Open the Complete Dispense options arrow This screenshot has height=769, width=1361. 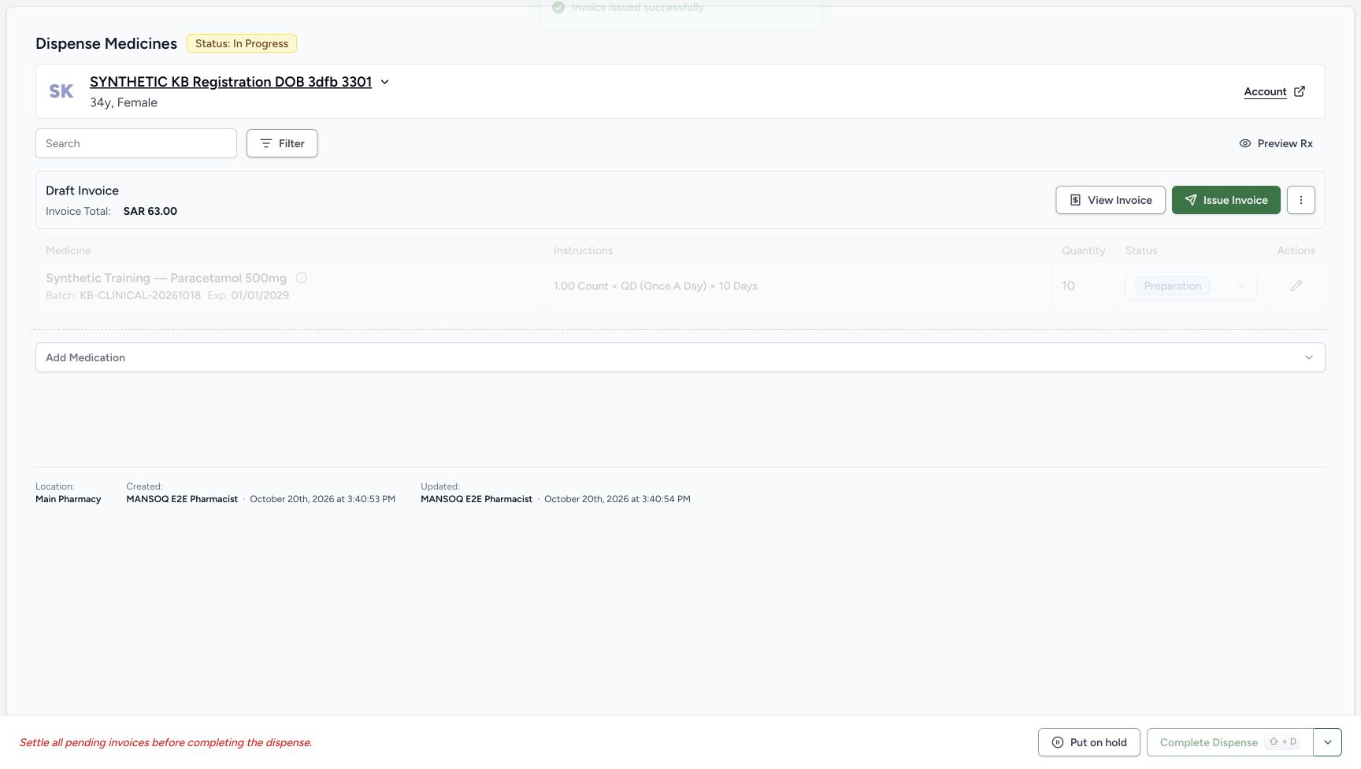click(1327, 742)
